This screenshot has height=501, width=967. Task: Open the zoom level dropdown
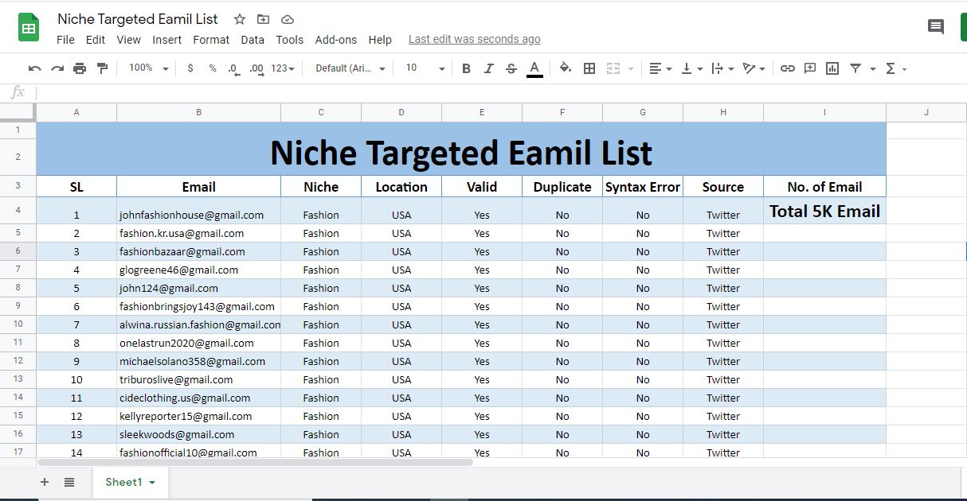147,68
